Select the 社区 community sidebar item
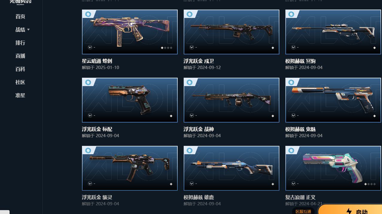 coord(20,82)
